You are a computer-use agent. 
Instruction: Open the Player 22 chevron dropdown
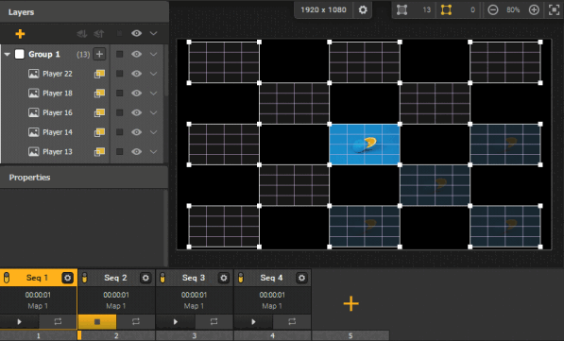click(154, 74)
